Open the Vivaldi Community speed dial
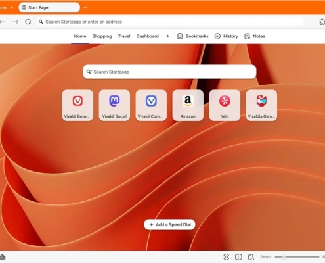 pyautogui.click(x=151, y=105)
